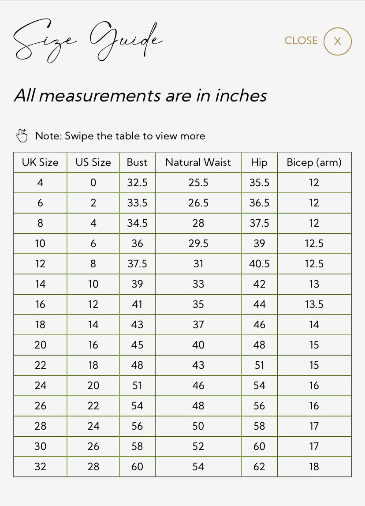The image size is (365, 506).
Task: Click the 13.5 bicep measurement cell
Action: [314, 304]
